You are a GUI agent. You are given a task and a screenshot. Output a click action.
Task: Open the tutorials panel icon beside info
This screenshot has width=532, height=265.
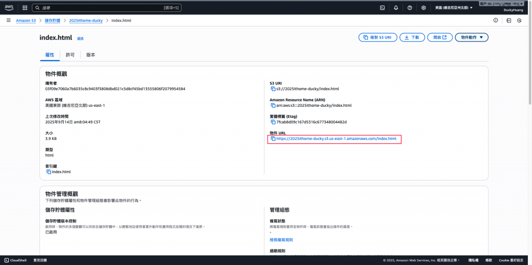point(509,20)
